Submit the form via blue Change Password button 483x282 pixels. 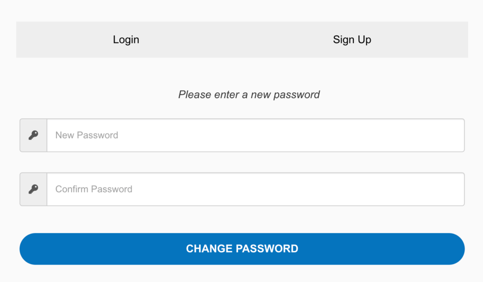click(242, 249)
